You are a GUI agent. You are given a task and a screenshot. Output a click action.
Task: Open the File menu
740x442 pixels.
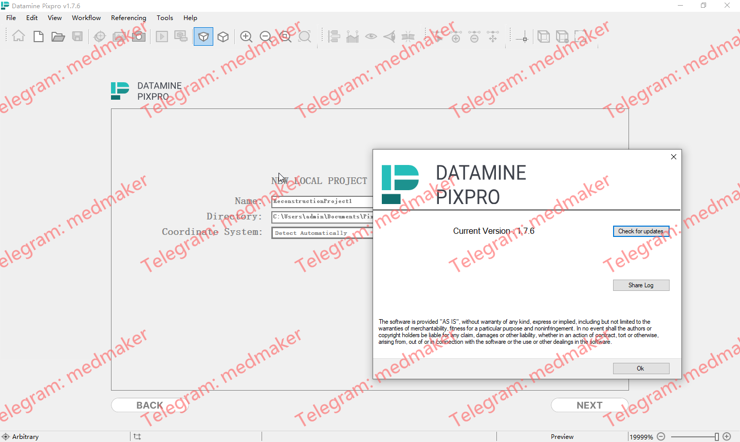(11, 17)
